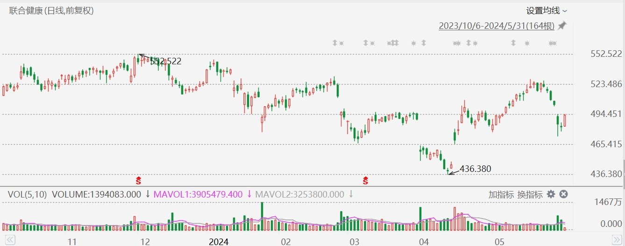Open the 2023/10/6-2024/5/31 date range link
625x246 pixels.
(x=497, y=26)
